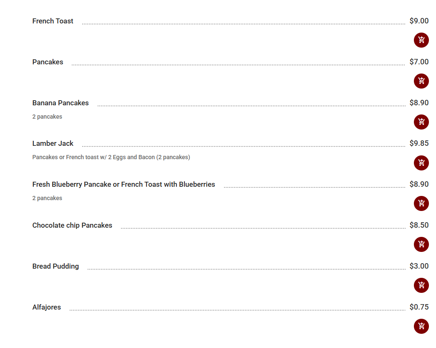Click the Lamber Jack description text
436x348 pixels.
(111, 157)
